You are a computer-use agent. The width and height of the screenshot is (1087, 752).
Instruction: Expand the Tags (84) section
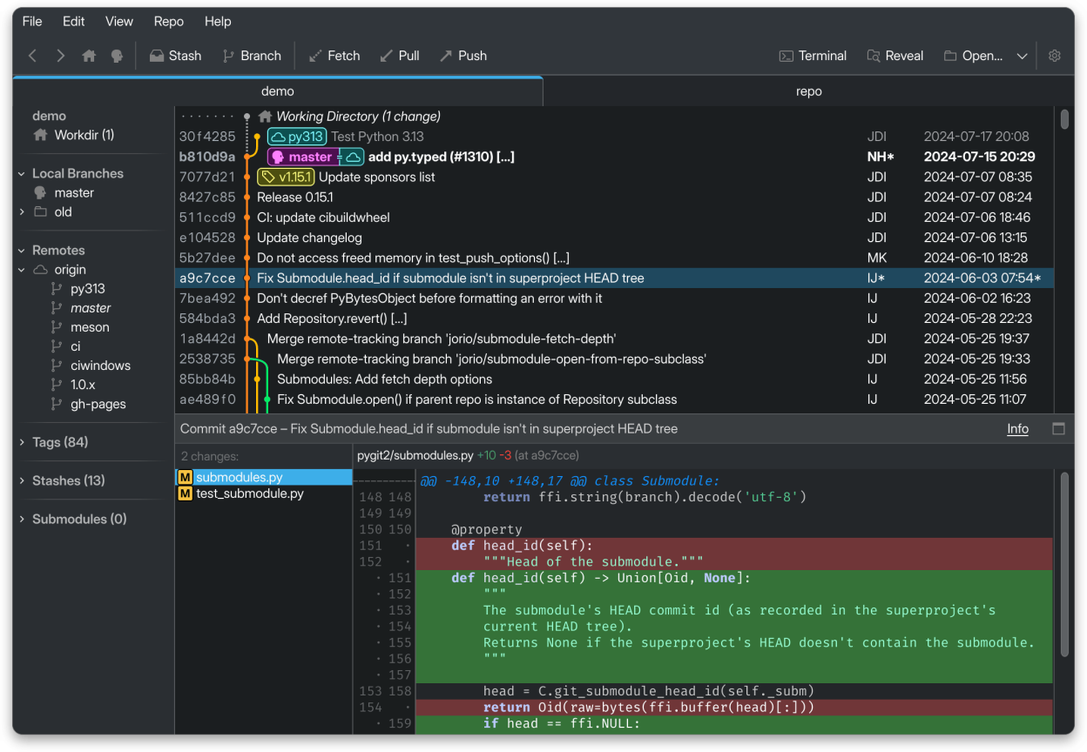pyautogui.click(x=22, y=442)
